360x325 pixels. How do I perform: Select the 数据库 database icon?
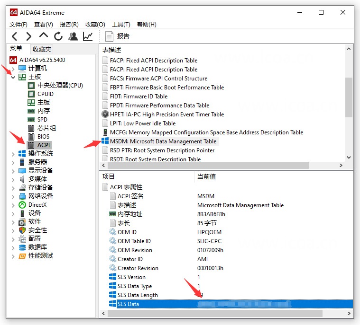pyautogui.click(x=22, y=247)
